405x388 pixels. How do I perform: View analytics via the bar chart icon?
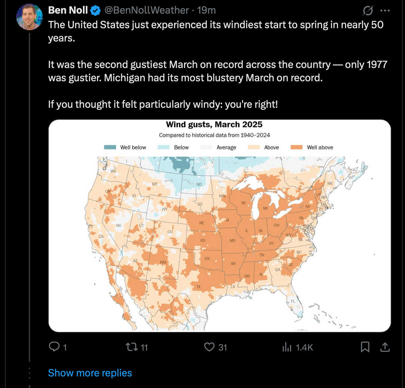pos(287,347)
